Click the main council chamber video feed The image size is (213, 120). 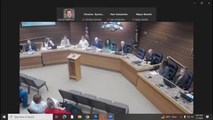[106, 68]
